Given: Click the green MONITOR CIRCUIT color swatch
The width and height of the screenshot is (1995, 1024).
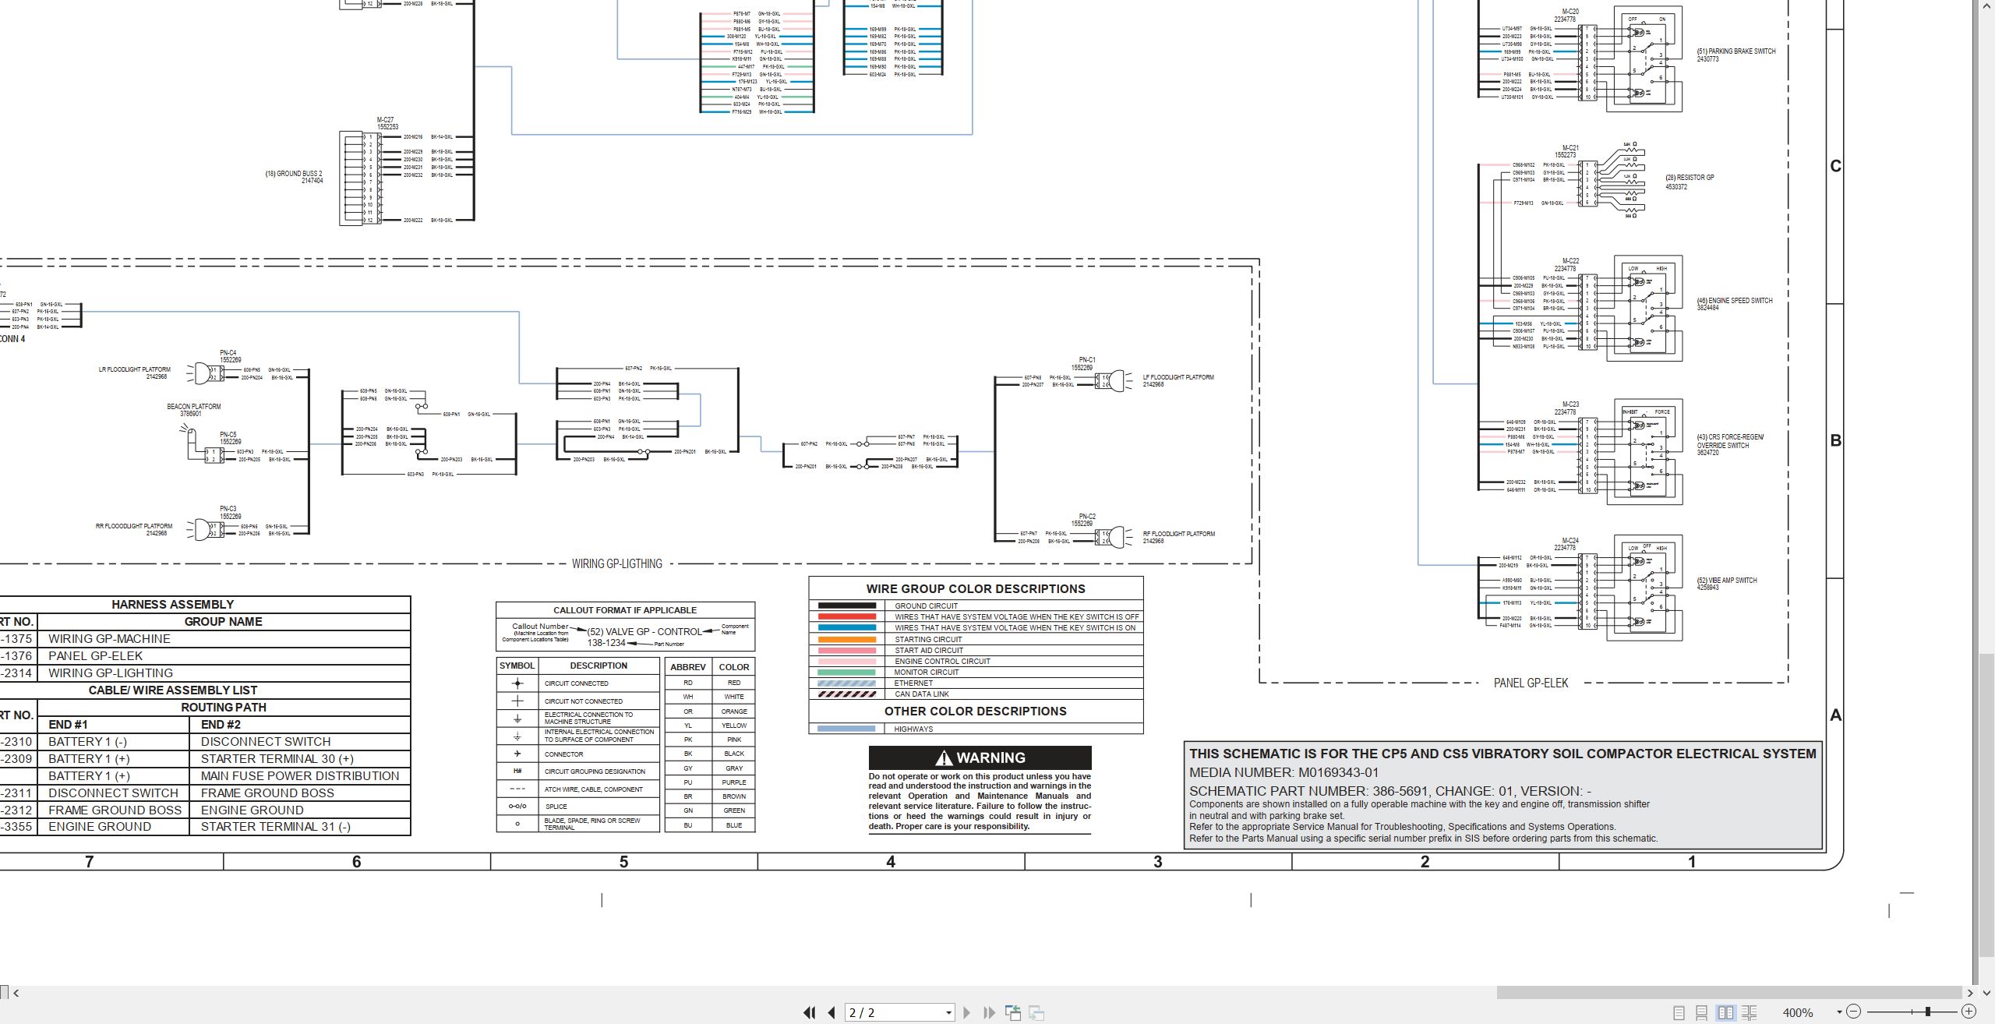Looking at the screenshot, I should (846, 672).
